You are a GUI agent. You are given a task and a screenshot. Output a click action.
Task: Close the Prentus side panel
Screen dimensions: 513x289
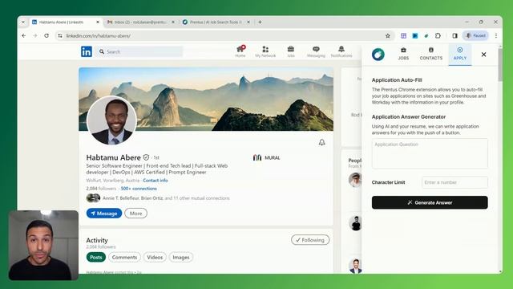pyautogui.click(x=483, y=55)
